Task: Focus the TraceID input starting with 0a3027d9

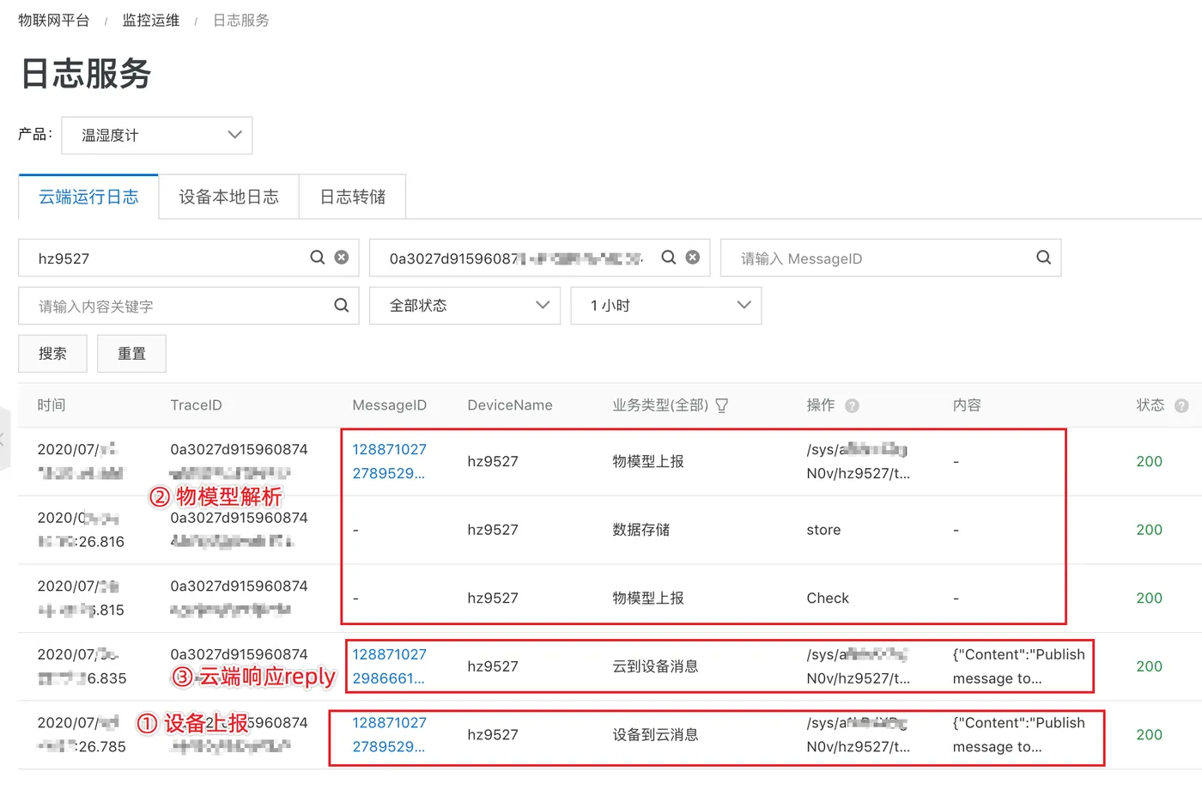Action: [539, 258]
